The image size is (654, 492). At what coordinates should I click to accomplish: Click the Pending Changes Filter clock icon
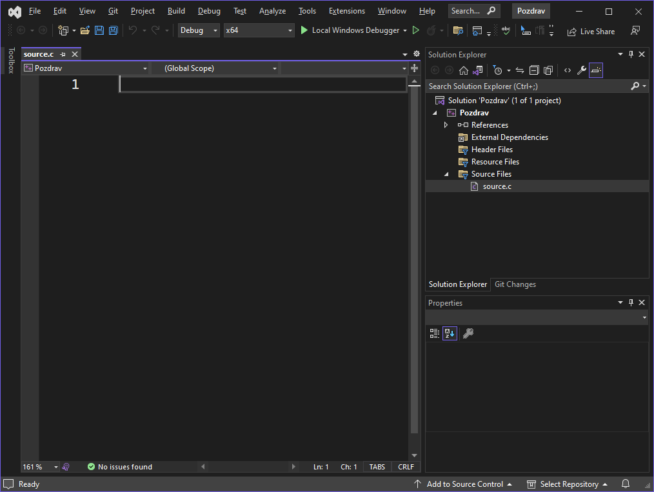497,70
